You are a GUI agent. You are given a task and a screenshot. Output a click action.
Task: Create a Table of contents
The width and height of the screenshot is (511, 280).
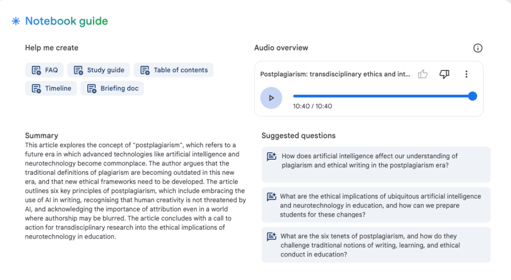click(x=174, y=70)
